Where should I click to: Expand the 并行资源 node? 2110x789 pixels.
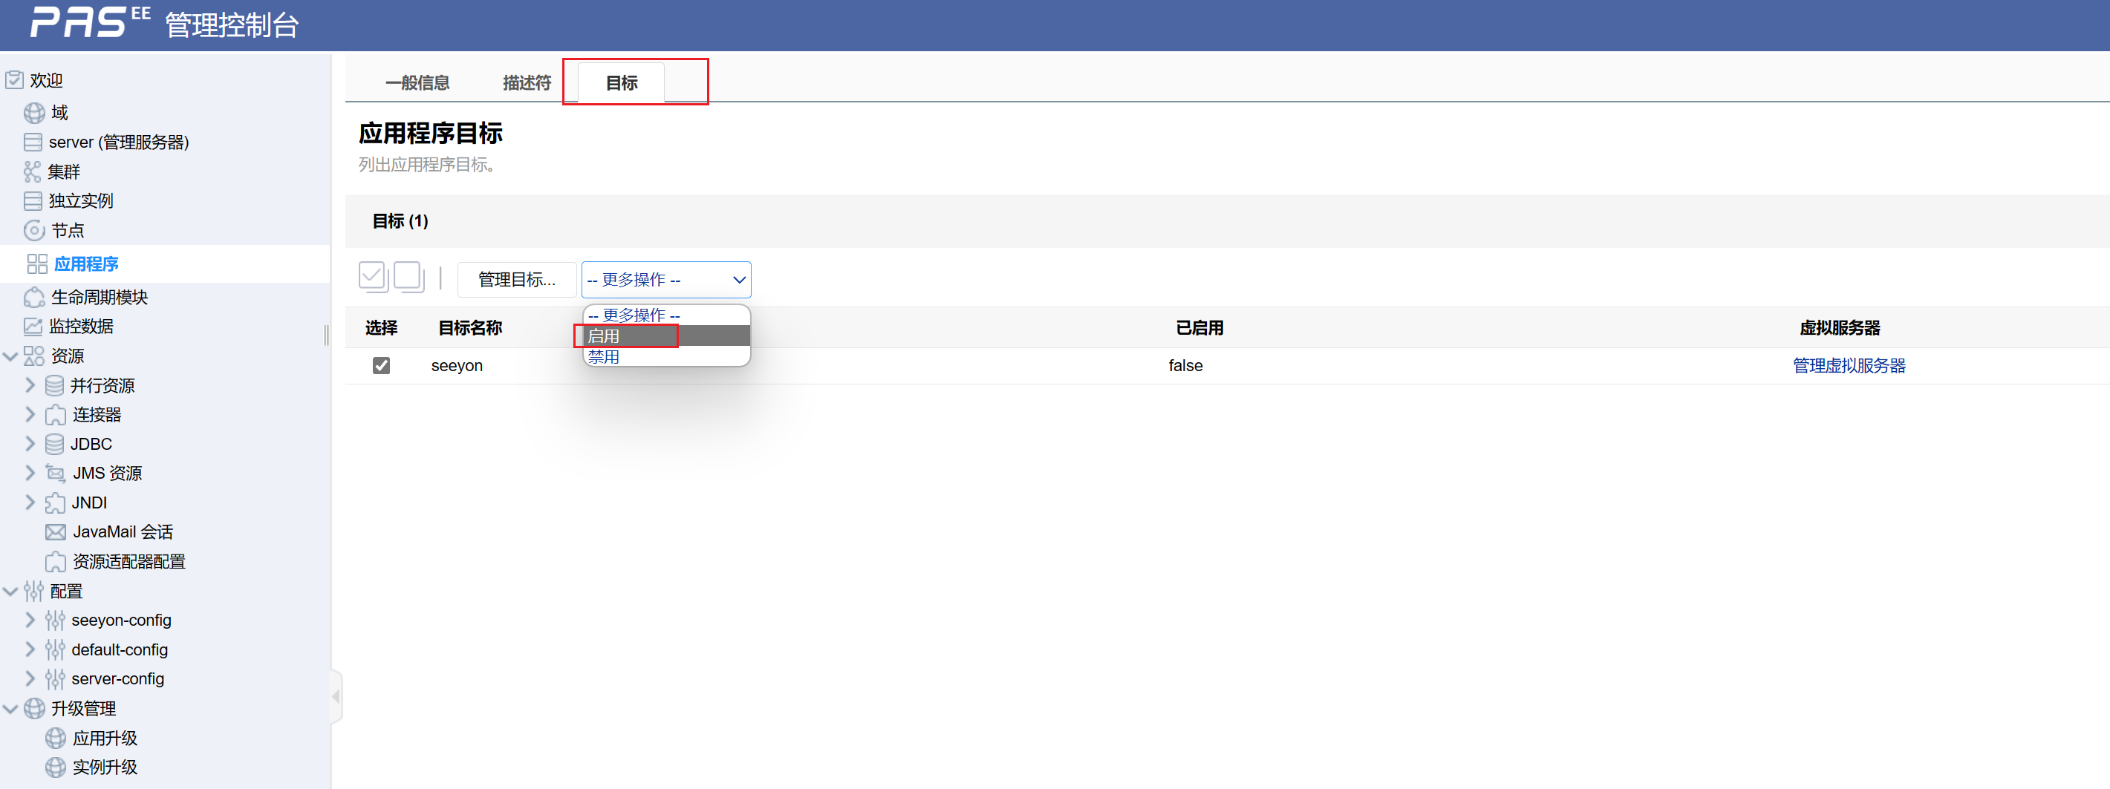tap(30, 385)
